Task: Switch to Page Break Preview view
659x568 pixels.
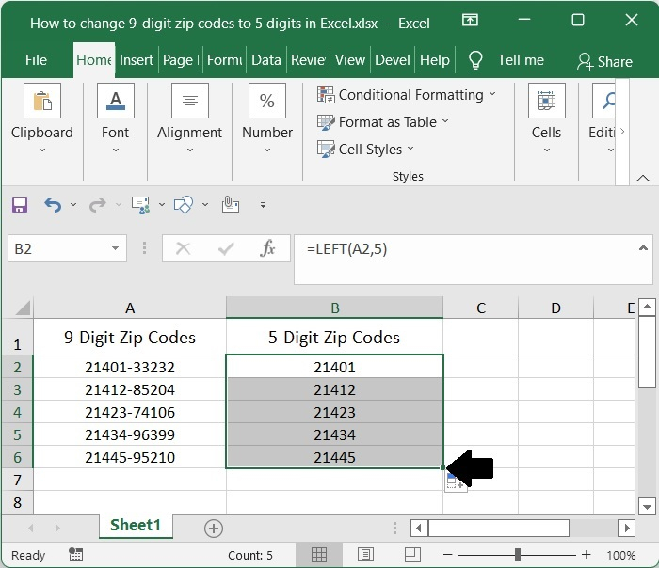Action: (410, 555)
